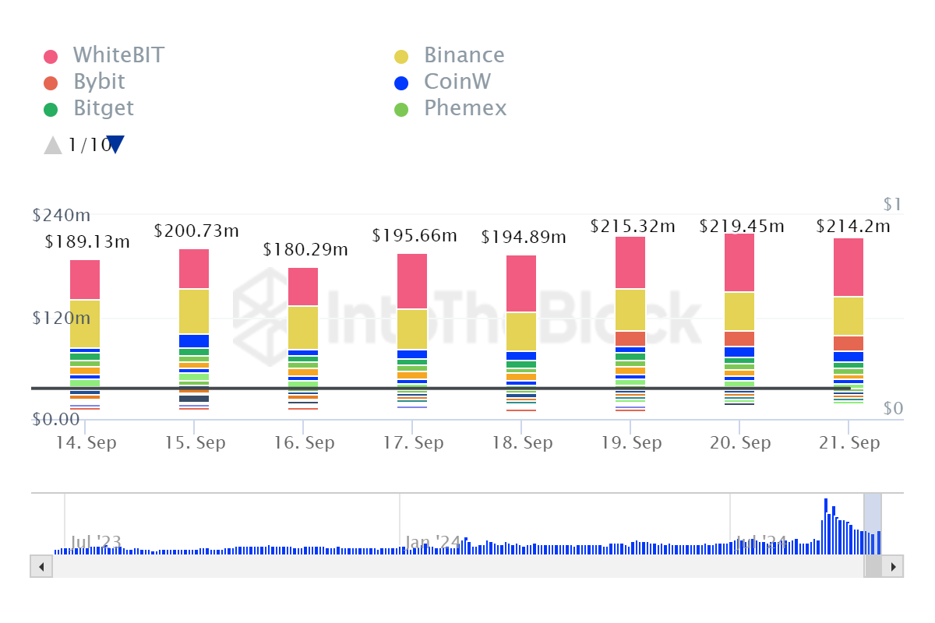Click the pink WhiteBIT segment on 20. Sep bar
Image resolution: width=935 pixels, height=623 pixels.
739,262
